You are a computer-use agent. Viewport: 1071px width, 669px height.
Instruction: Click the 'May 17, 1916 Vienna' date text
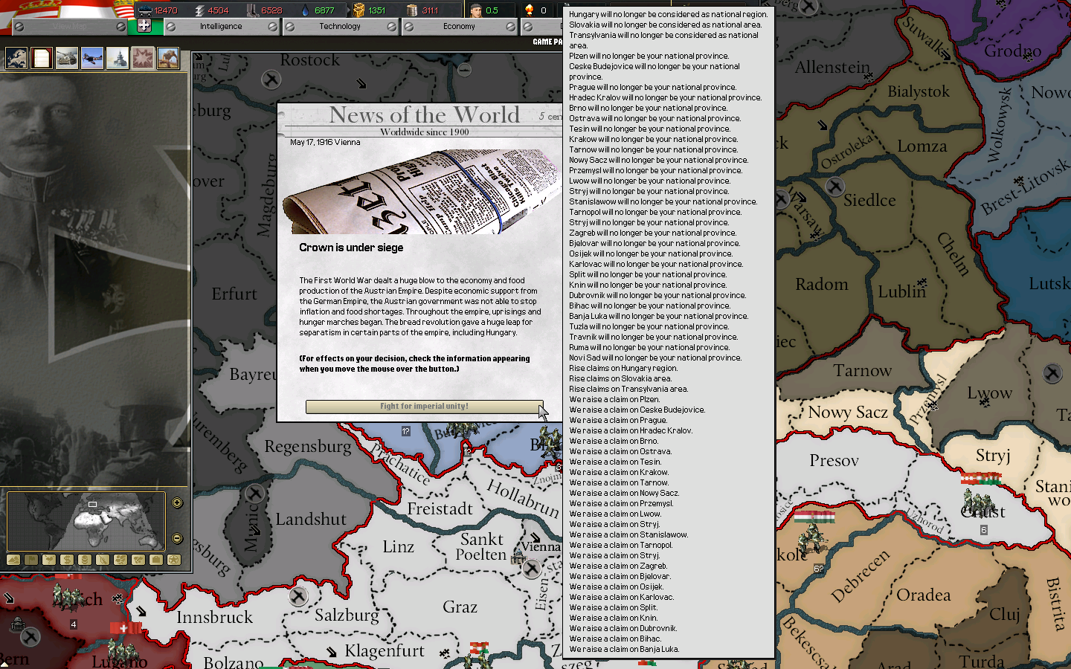[x=325, y=142]
